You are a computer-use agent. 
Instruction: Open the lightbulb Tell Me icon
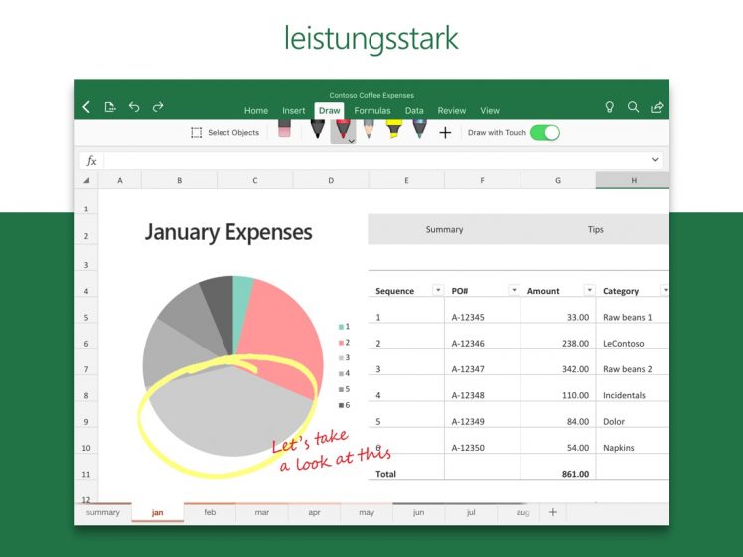pyautogui.click(x=610, y=107)
